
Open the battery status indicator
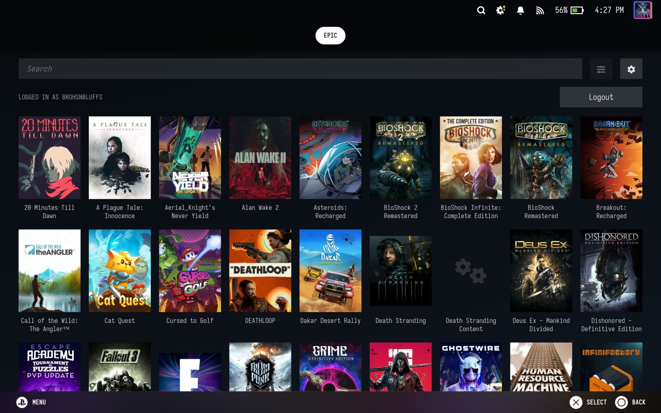[x=577, y=10]
